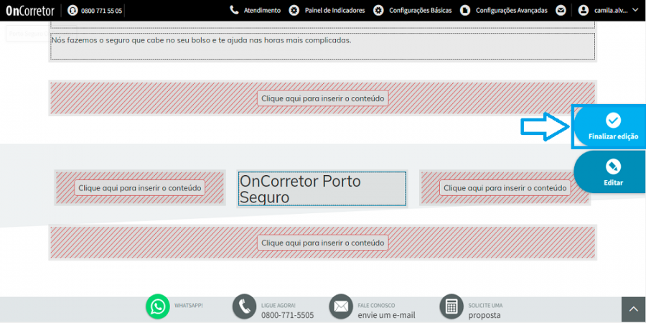This screenshot has height=323, width=646.
Task: Click the scroll-to-top arrow button
Action: [x=634, y=310]
